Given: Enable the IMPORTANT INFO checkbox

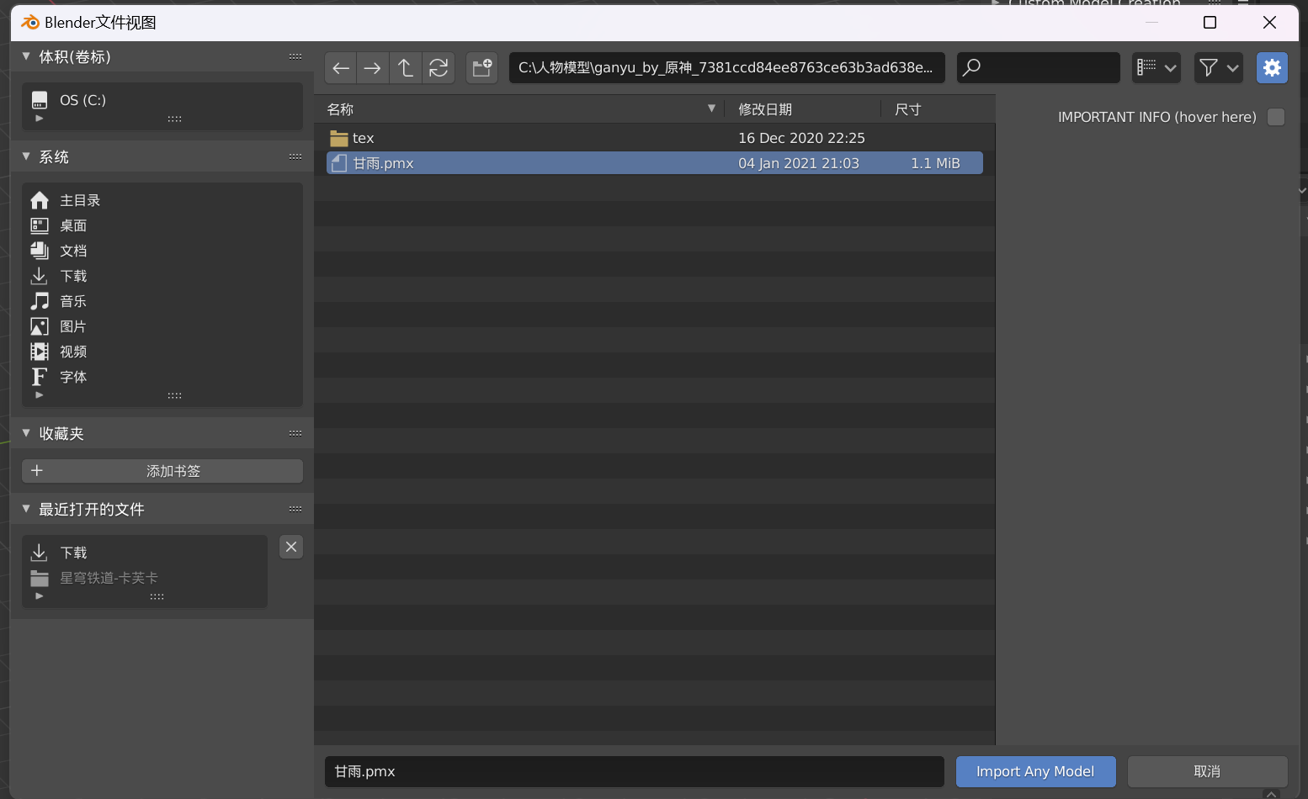Looking at the screenshot, I should click(1276, 117).
